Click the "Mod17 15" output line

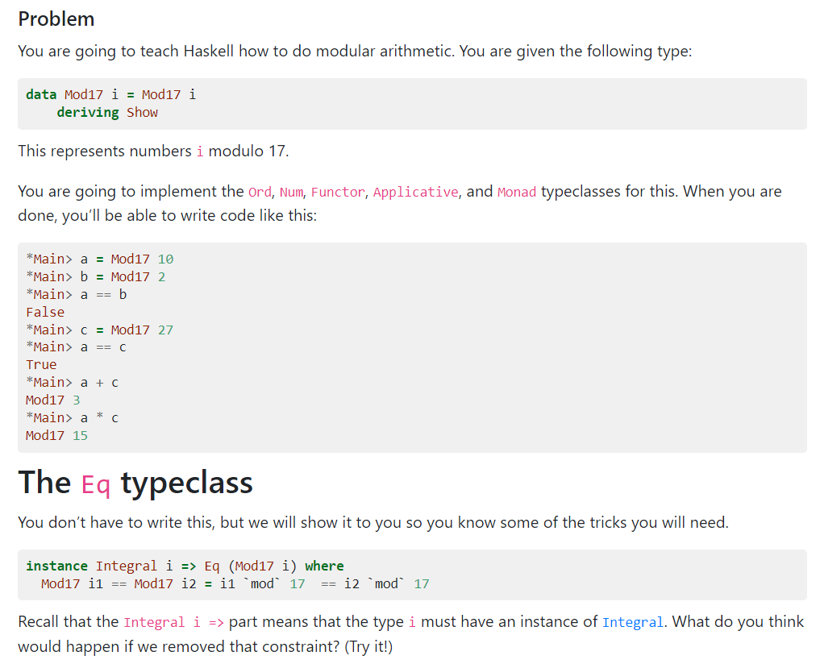coord(57,435)
